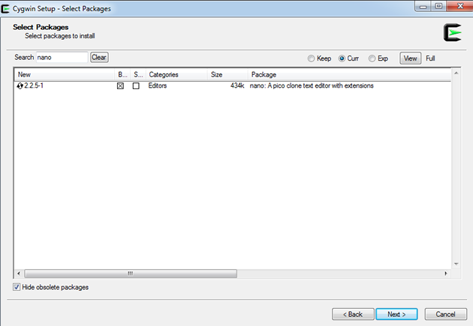Viewport: 473px width, 326px height.
Task: Click the Clear search button
Action: click(99, 57)
